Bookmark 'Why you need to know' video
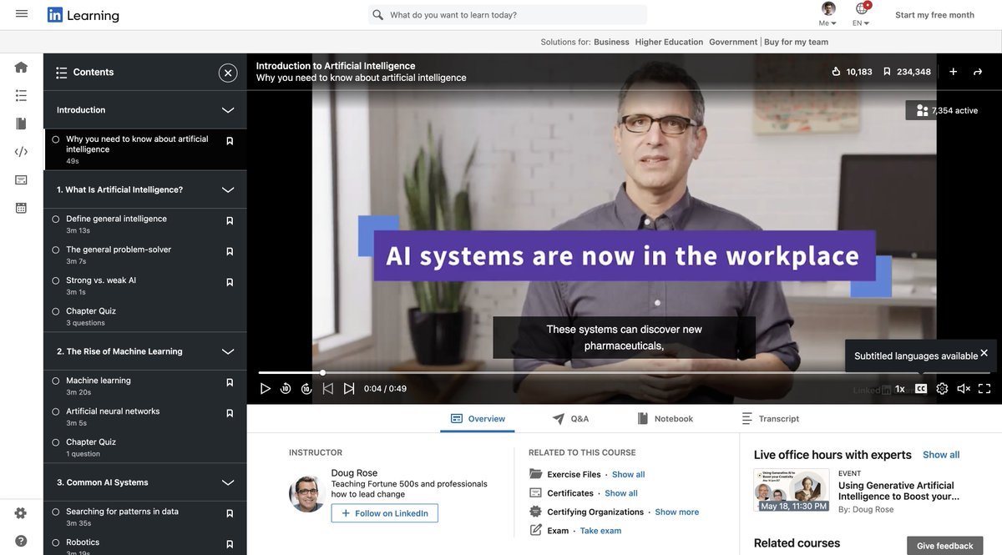1002x555 pixels. pyautogui.click(x=230, y=141)
